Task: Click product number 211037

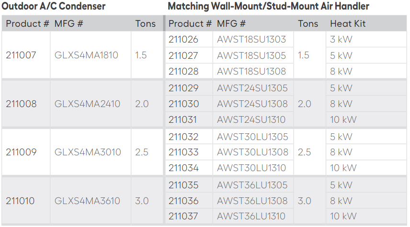Action: pyautogui.click(x=183, y=216)
